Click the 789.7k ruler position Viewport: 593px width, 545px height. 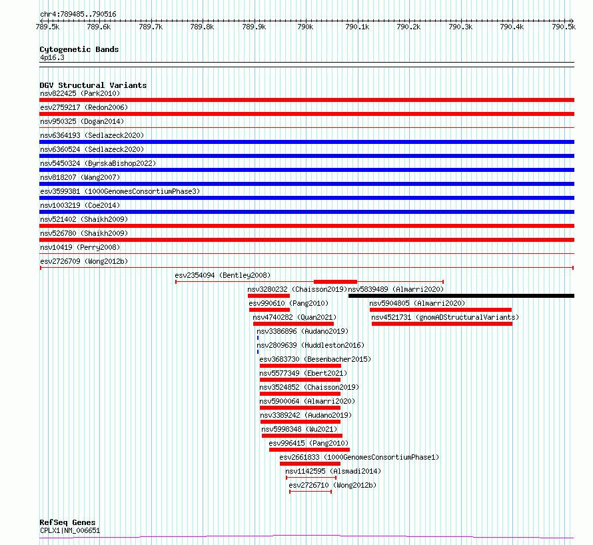[151, 27]
